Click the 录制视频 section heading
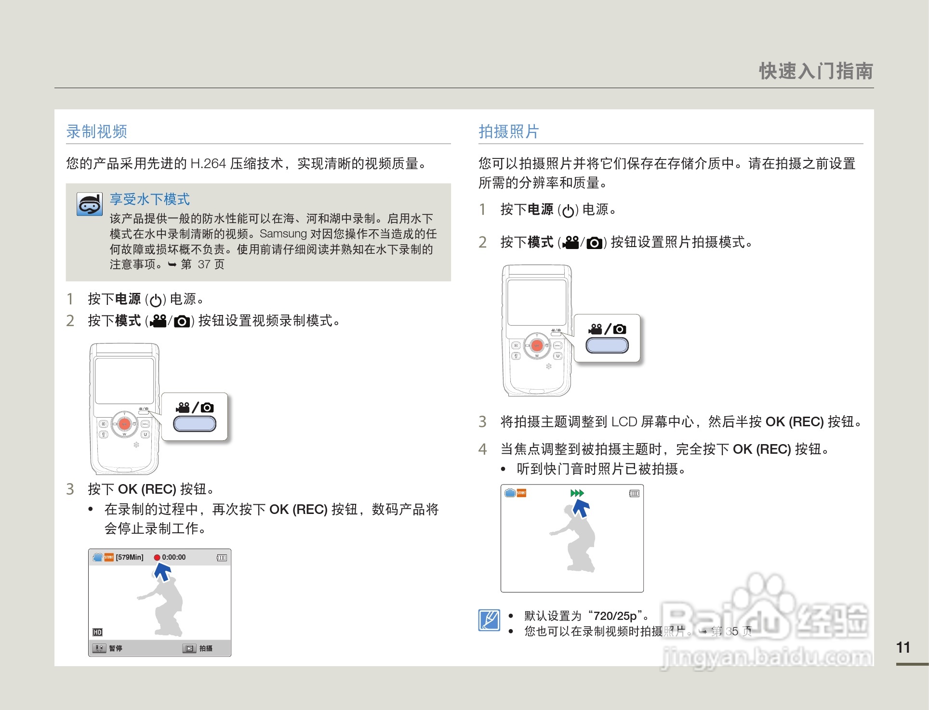929x710 pixels. coord(96,131)
